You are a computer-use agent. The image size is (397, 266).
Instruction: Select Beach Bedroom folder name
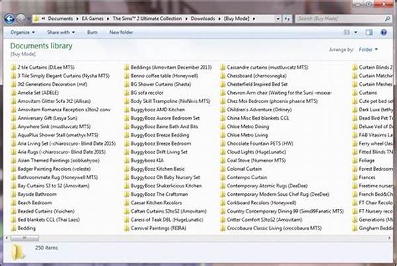pyautogui.click(x=34, y=202)
